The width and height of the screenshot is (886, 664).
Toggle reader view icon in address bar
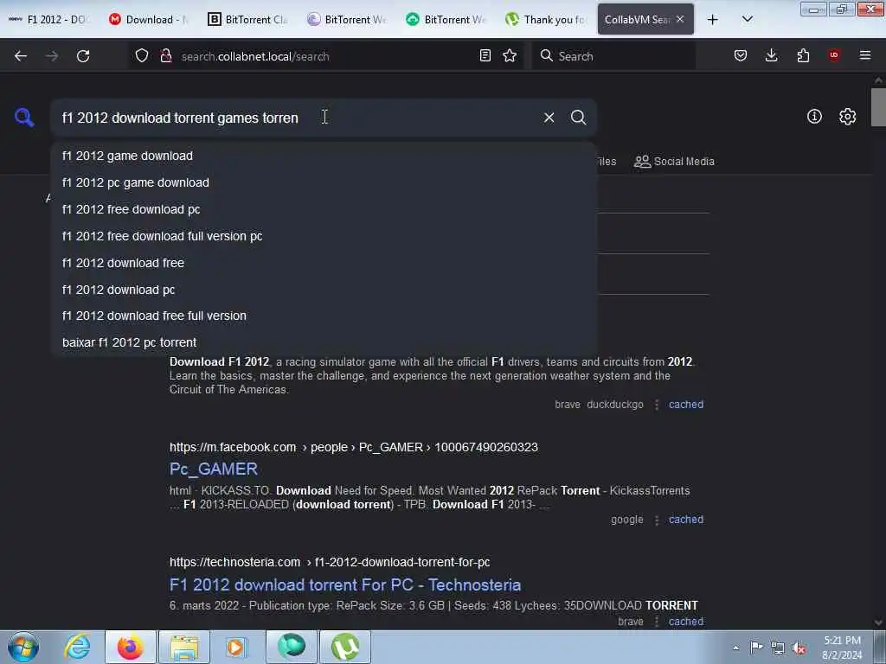click(485, 56)
